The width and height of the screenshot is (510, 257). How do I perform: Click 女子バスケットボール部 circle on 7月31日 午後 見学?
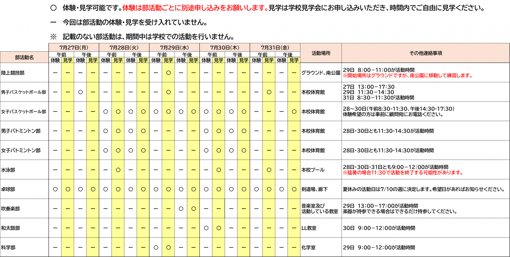tap(294, 112)
